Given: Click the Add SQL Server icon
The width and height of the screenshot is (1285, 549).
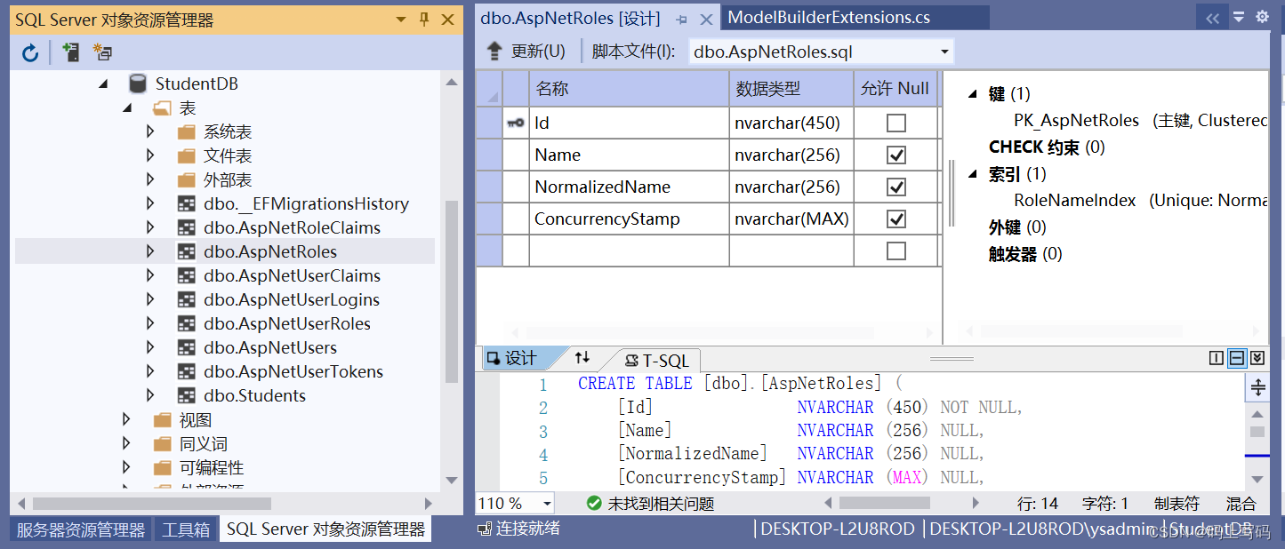Looking at the screenshot, I should click(x=69, y=52).
